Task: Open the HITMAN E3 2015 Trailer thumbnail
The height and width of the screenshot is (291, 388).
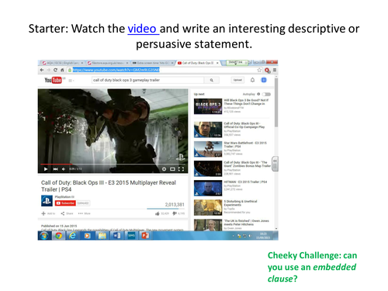Action: [x=208, y=188]
